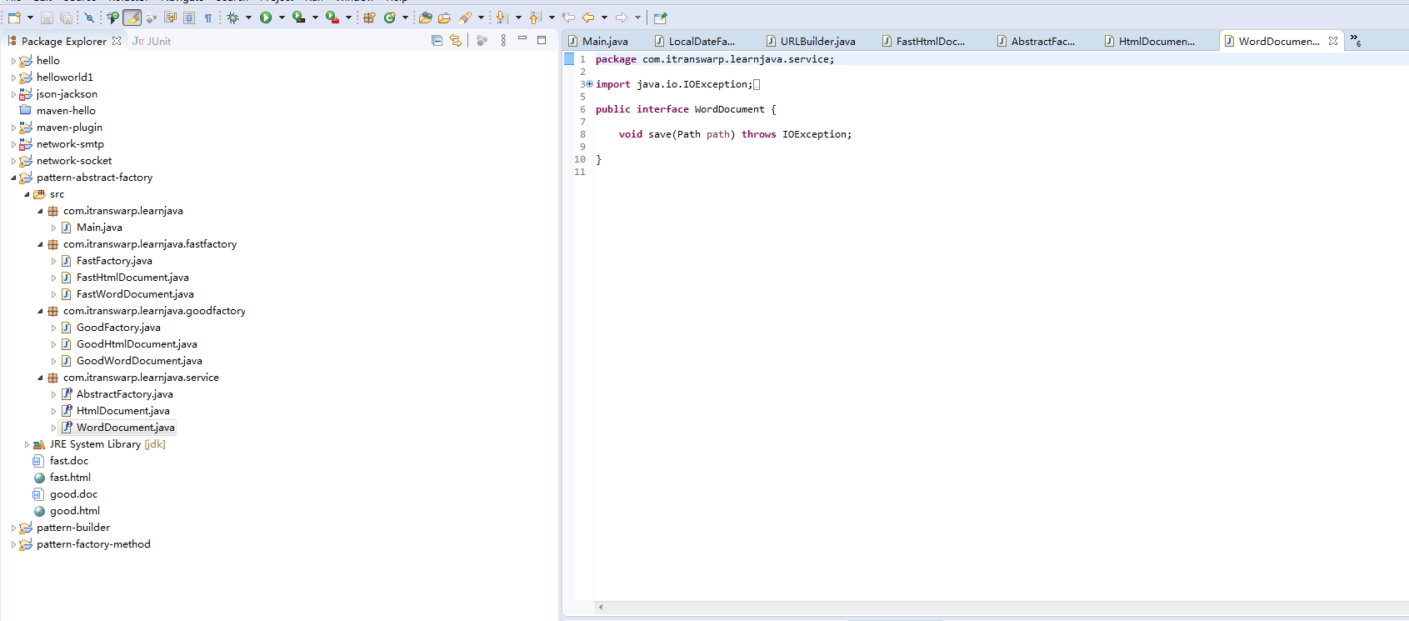This screenshot has height=621, width=1409.
Task: Show hidden editor tabs list
Action: click(1356, 41)
